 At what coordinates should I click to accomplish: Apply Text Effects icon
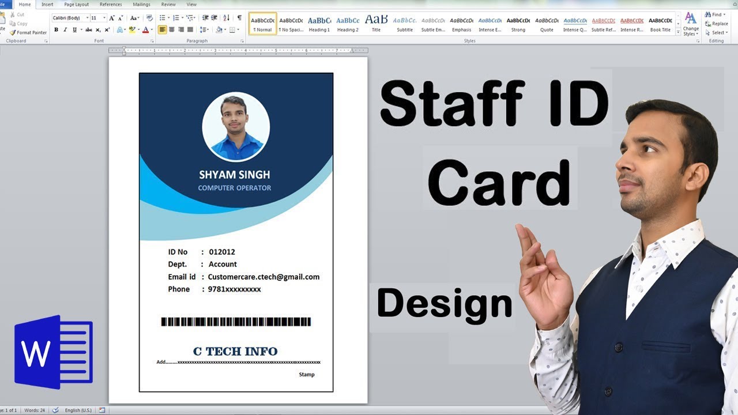[x=120, y=29]
